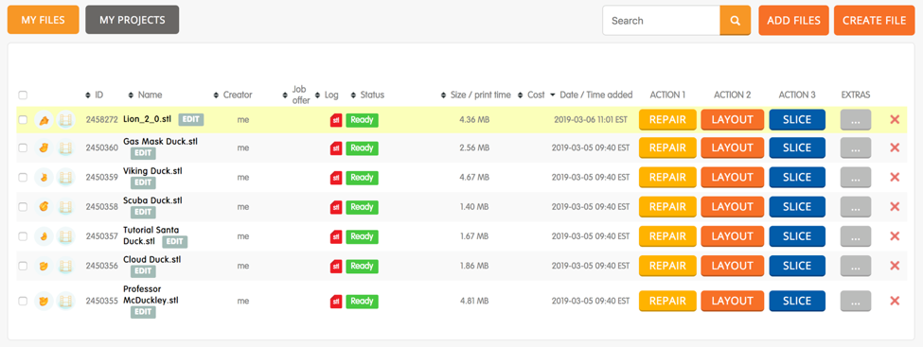Click EDIT next to Lion_2_0.stl
The height and width of the screenshot is (347, 923).
point(190,119)
